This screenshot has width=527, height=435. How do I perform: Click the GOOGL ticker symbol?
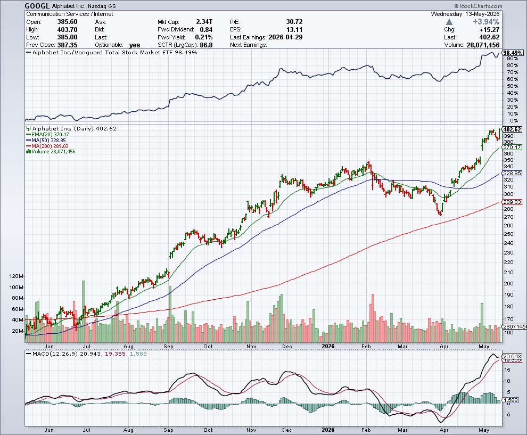pyautogui.click(x=37, y=6)
